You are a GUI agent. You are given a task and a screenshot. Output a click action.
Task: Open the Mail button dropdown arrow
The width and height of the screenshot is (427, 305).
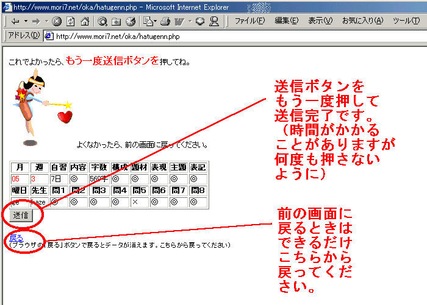coord(155,21)
